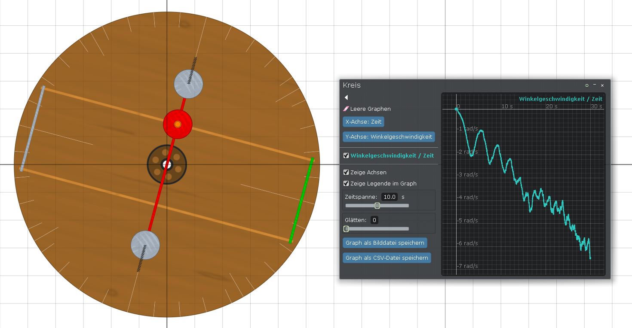Select the green bar on the disc
Image resolution: width=632 pixels, height=328 pixels.
[x=301, y=200]
